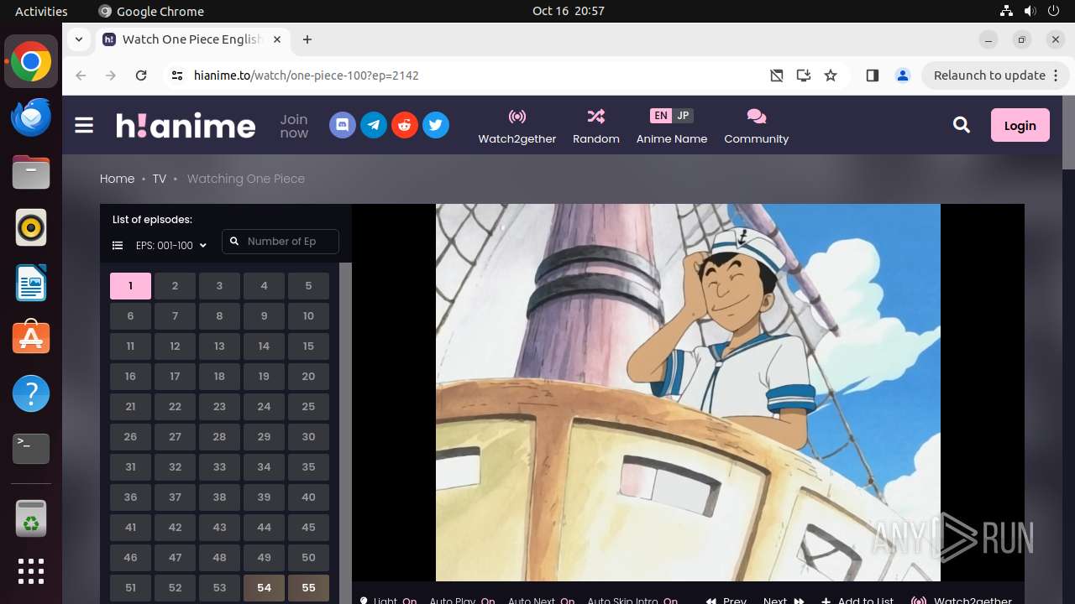Select episode 47
Viewport: 1075px width, 604px height.
[x=175, y=558]
